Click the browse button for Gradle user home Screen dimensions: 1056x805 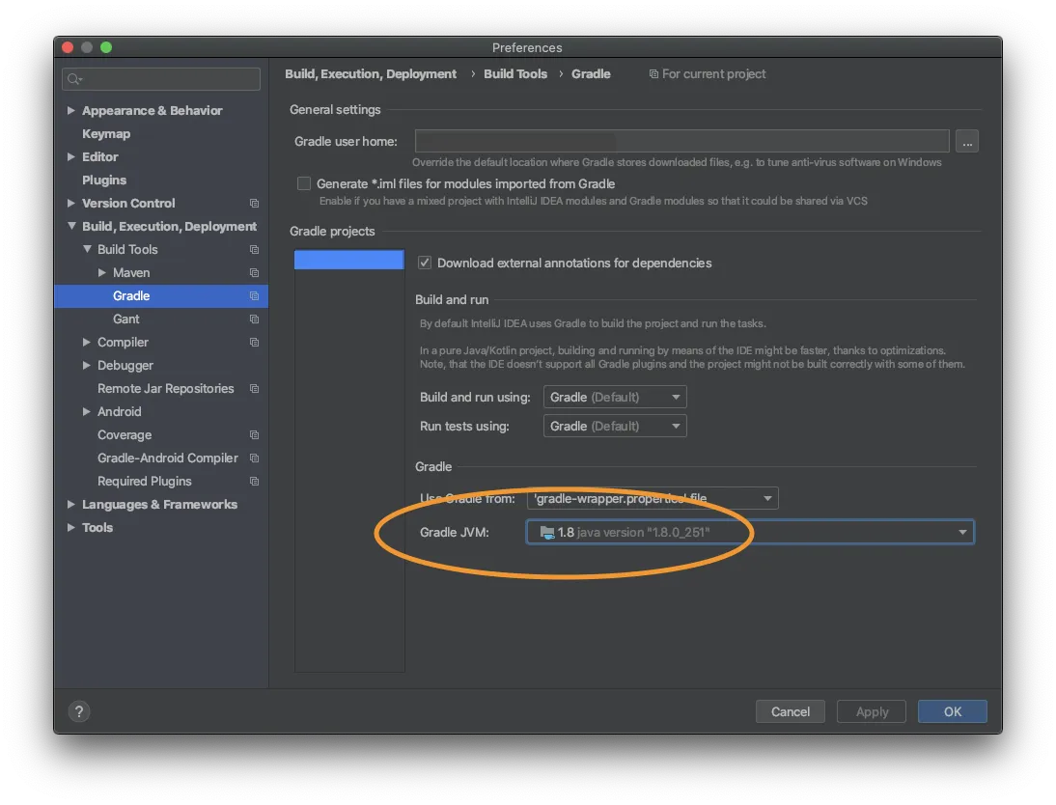click(967, 142)
